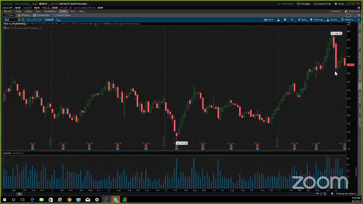The width and height of the screenshot is (363, 204).
Task: Click the grid layout rectangle icon
Action: 349,15
